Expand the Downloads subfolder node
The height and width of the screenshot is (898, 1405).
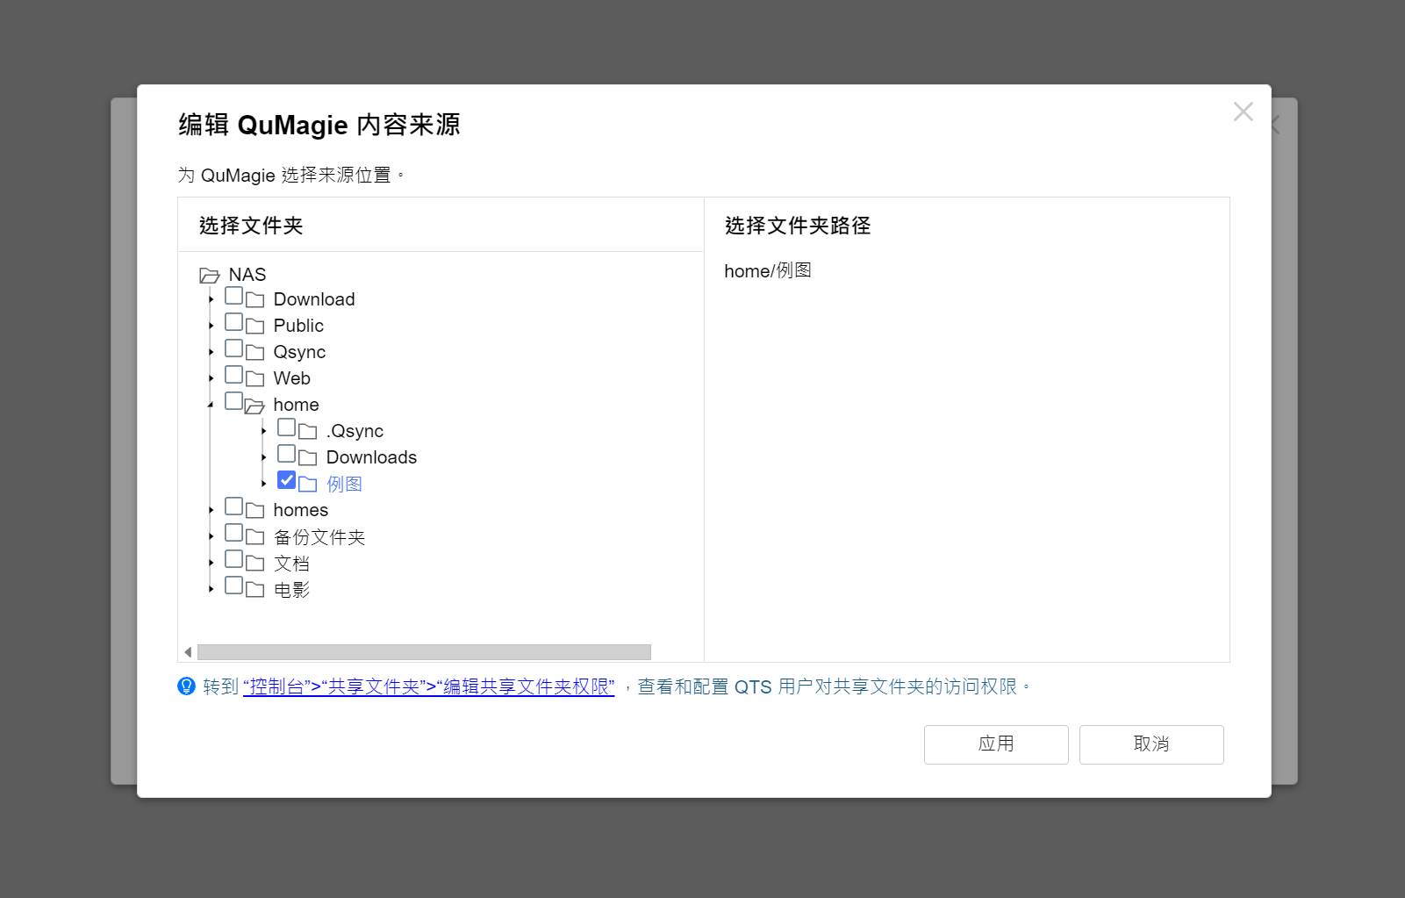[263, 457]
